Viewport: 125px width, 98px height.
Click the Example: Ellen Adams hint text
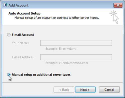(x=61, y=49)
